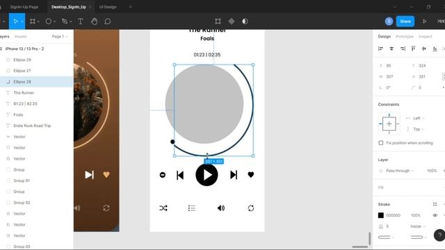Select the Design tab
Screen dimensions: 445x250
click(385, 37)
